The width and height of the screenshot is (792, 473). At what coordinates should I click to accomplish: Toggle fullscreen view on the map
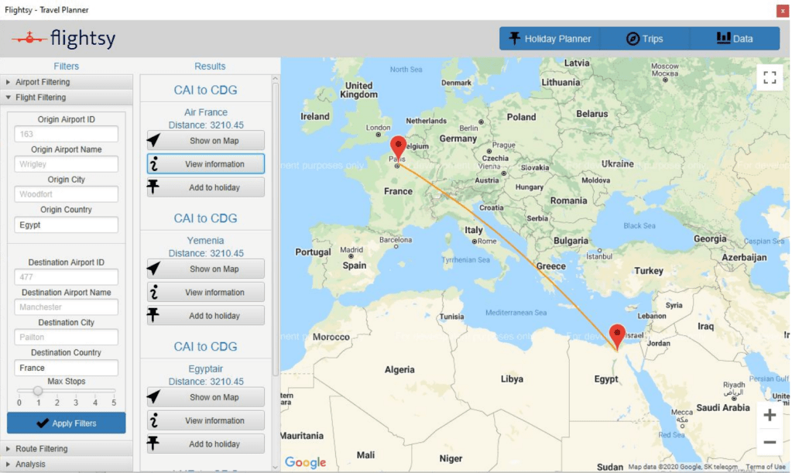coord(769,77)
